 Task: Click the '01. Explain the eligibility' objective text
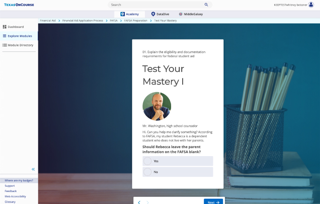pyautogui.click(x=174, y=54)
